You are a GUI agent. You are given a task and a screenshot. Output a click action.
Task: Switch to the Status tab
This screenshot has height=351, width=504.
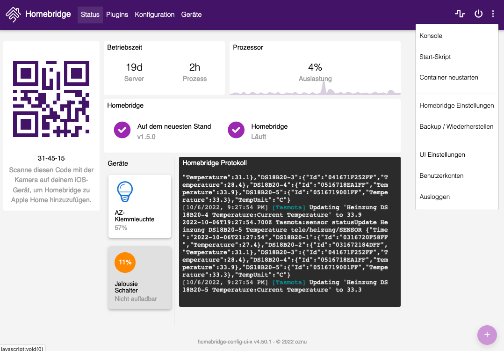point(90,15)
